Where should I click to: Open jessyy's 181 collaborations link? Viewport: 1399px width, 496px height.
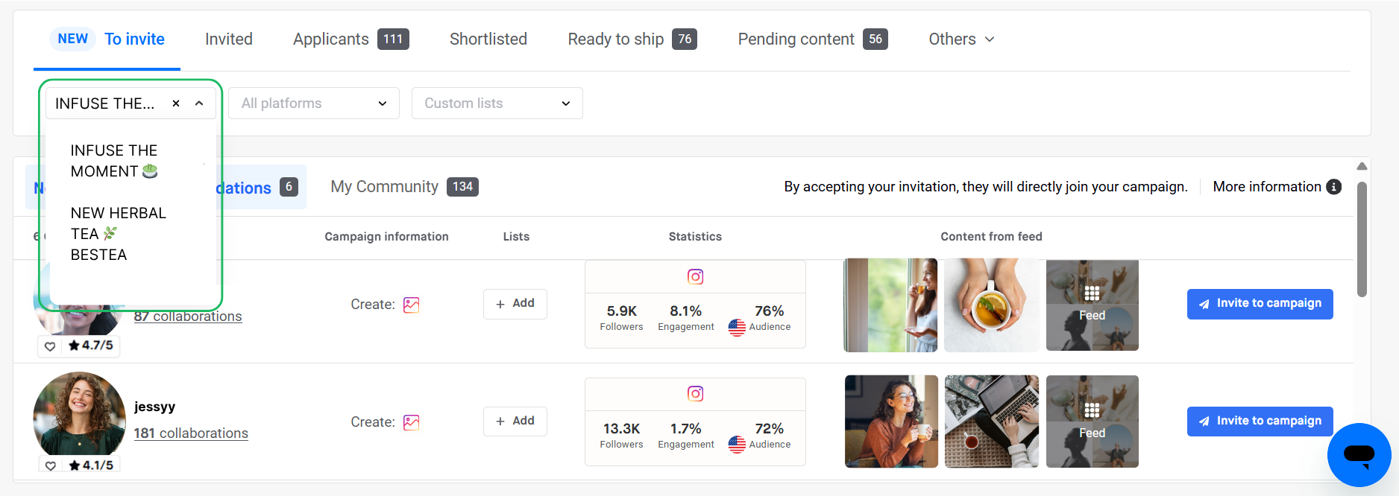[x=191, y=433]
